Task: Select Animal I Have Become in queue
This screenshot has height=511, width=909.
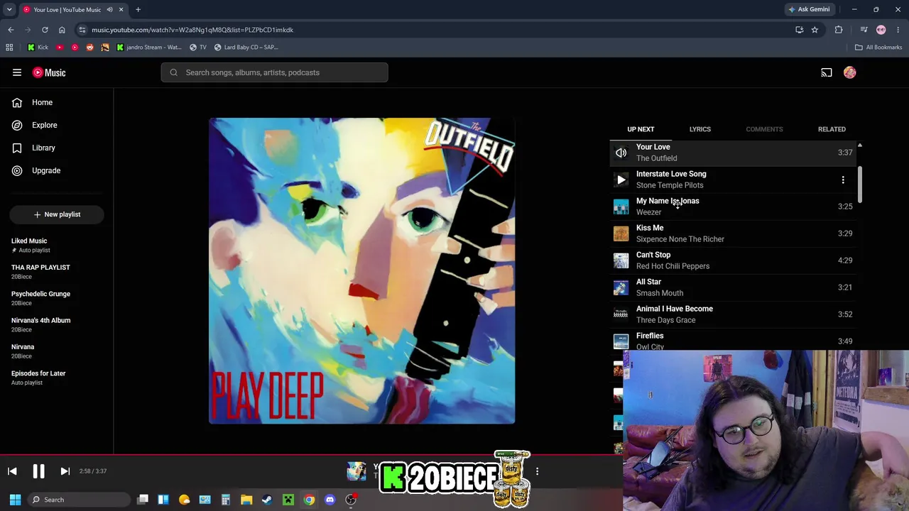Action: 734,314
